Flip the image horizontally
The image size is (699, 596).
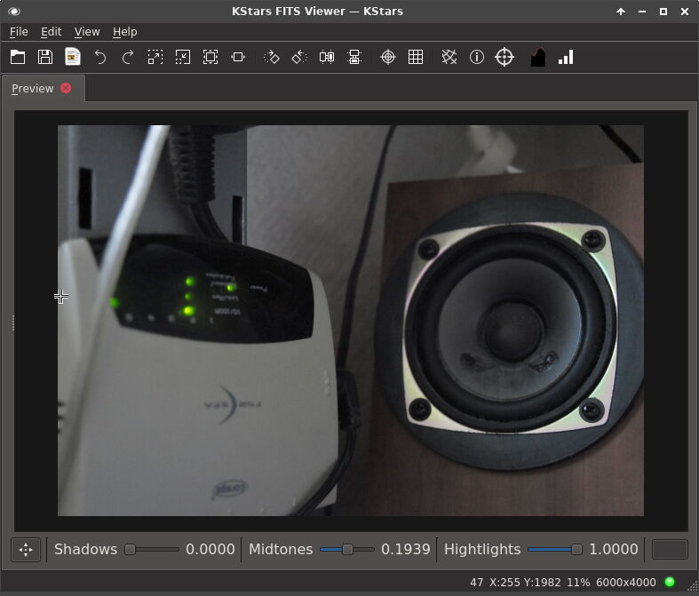[x=327, y=57]
